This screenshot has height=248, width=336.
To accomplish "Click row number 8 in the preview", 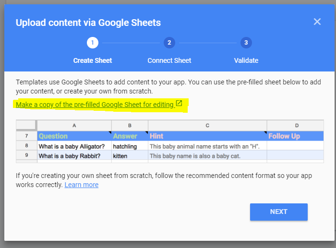I will pyautogui.click(x=26, y=146).
